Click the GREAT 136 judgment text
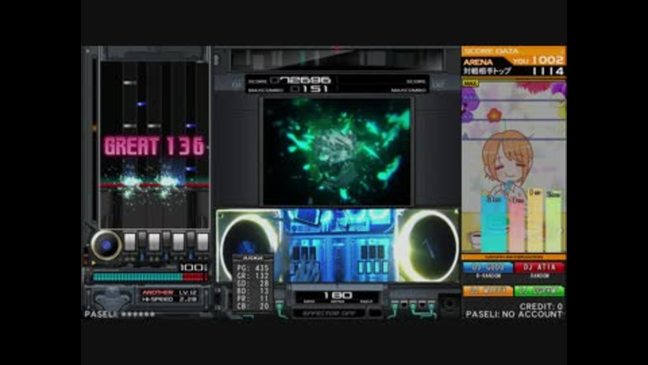Image resolution: width=648 pixels, height=365 pixels. click(154, 147)
